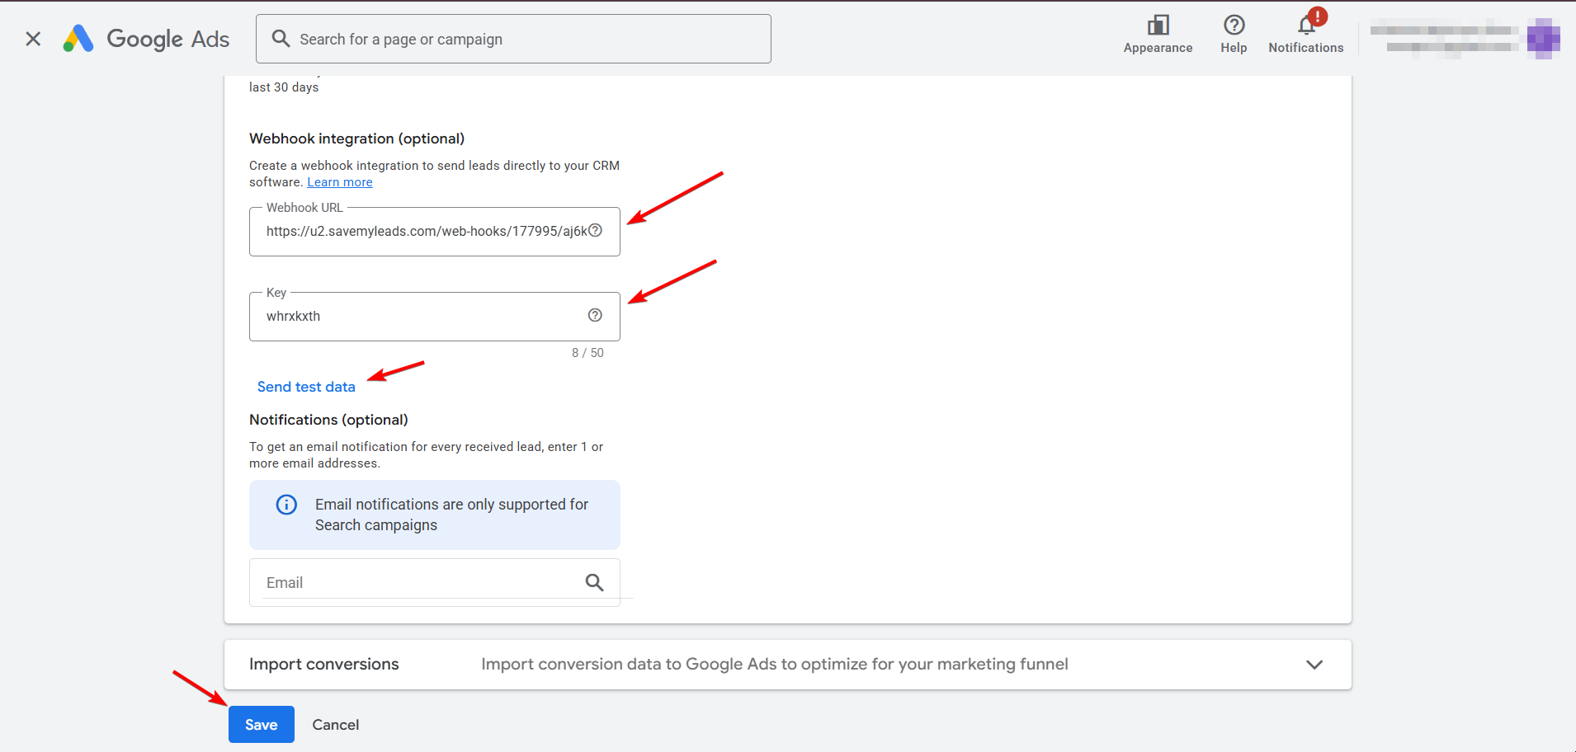View notifications via the bell icon
This screenshot has width=1576, height=752.
coord(1305,25)
